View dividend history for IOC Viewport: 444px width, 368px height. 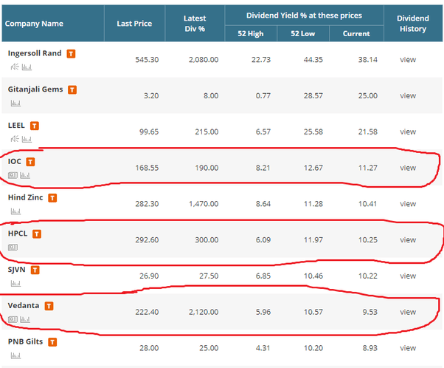408,168
